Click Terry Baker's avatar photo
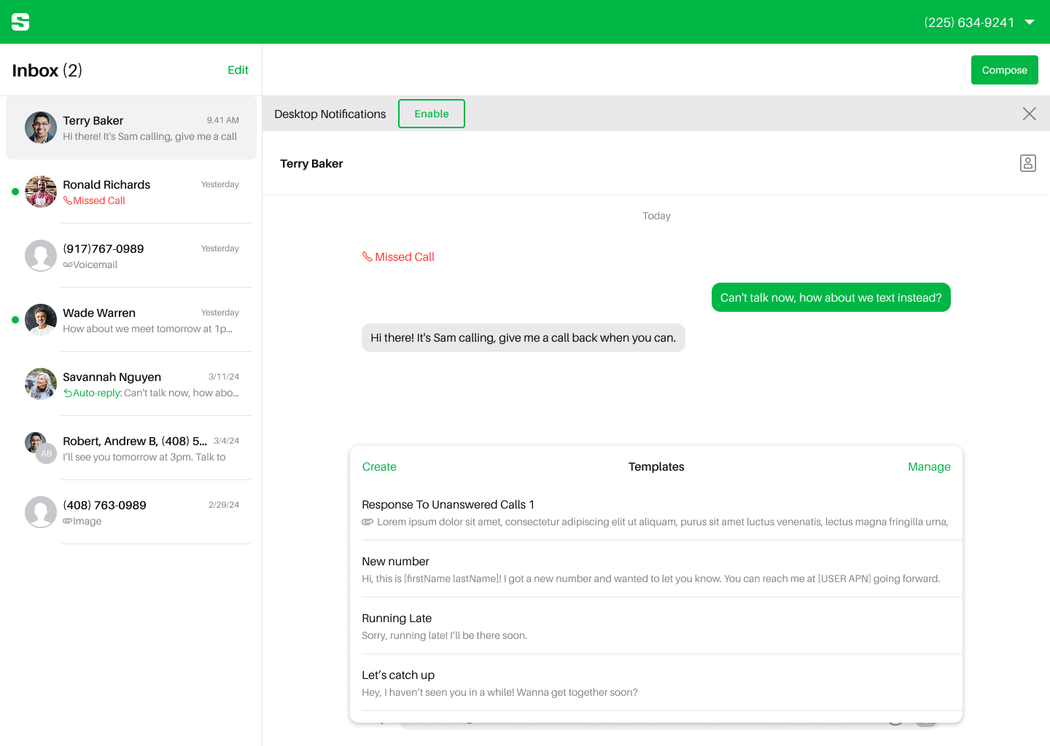 tap(41, 127)
